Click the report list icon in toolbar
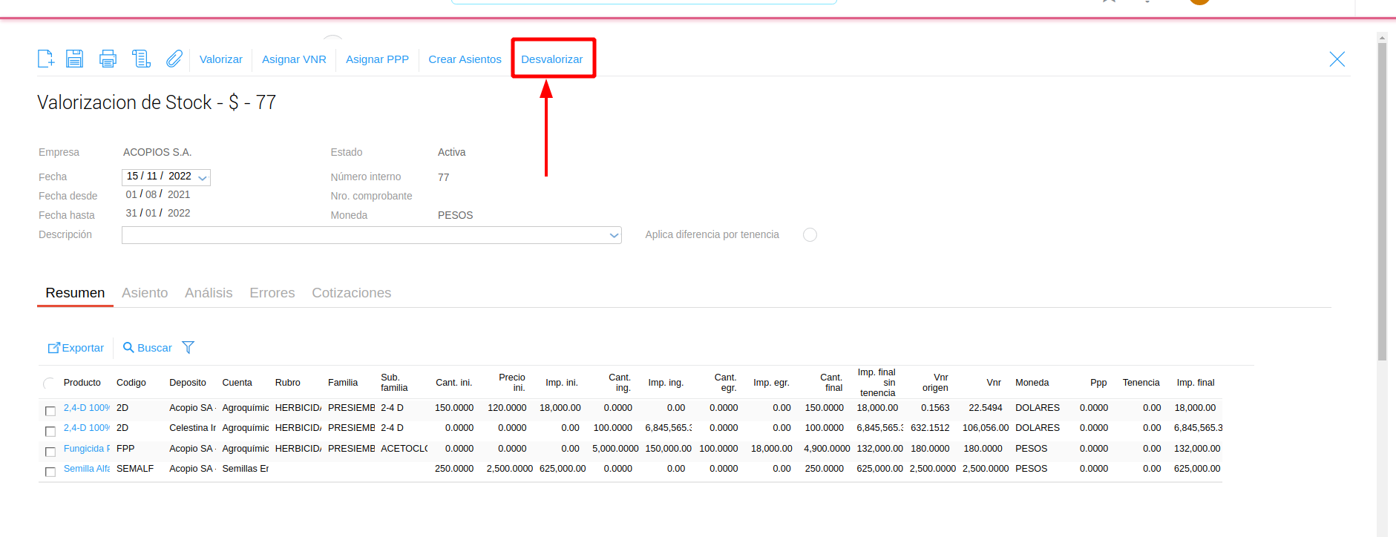The image size is (1396, 537). pyautogui.click(x=141, y=59)
